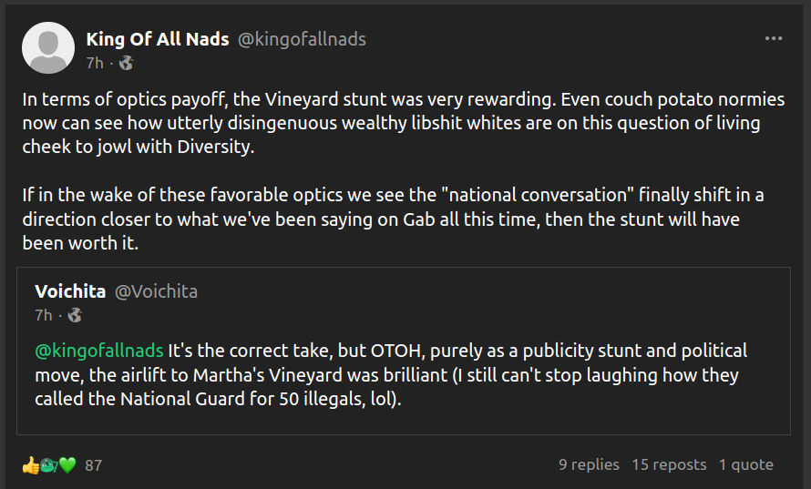
Task: Click the green frog reaction emoji
Action: point(49,465)
